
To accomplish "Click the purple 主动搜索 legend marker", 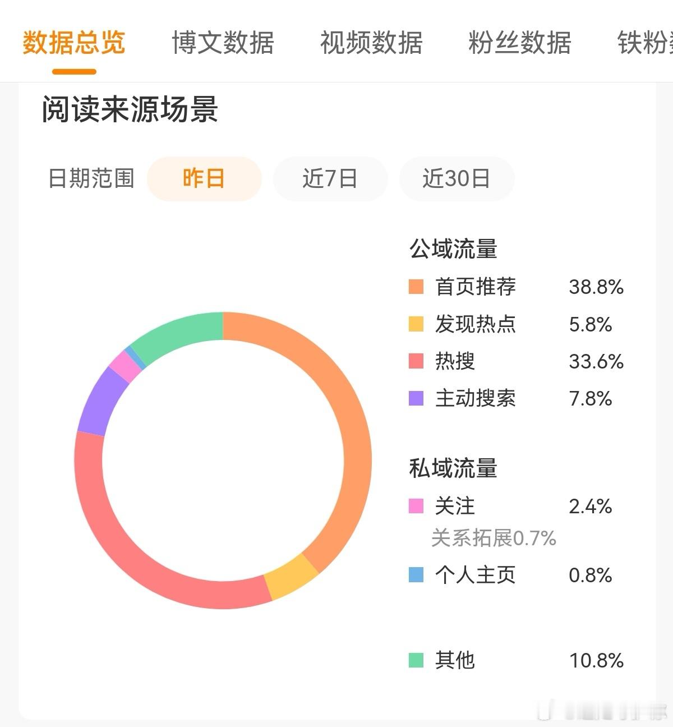I will 415,399.
